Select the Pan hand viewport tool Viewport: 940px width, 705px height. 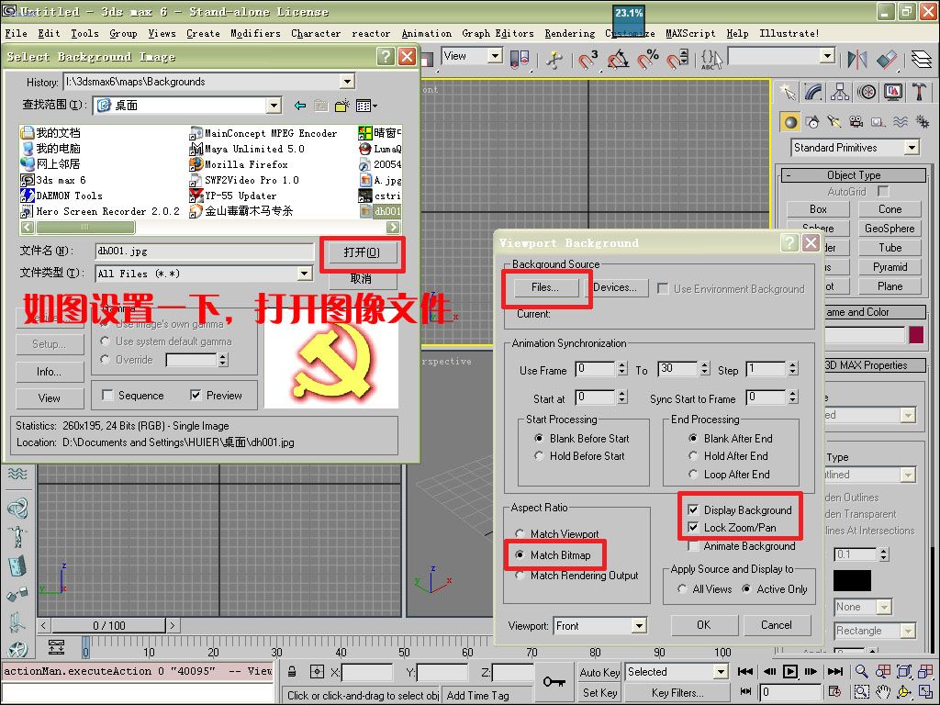coord(883,691)
